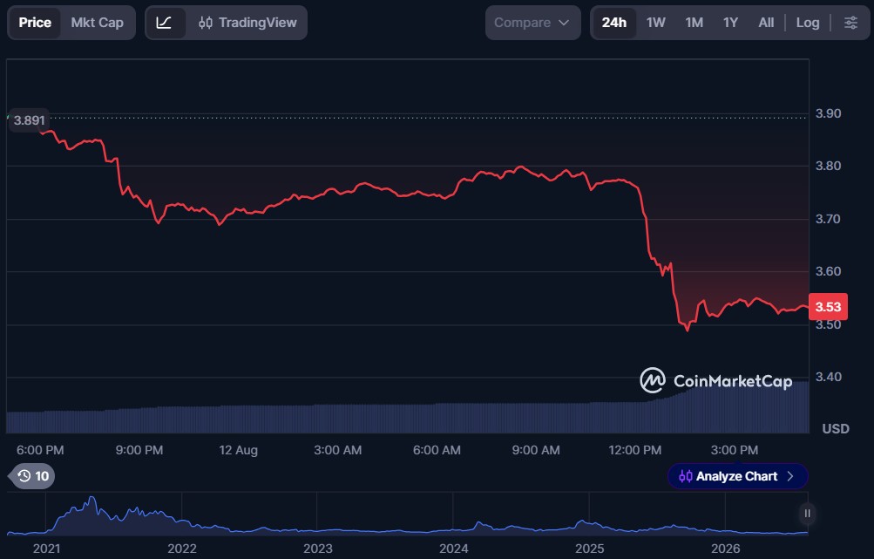This screenshot has width=874, height=559.
Task: Toggle the Log scale option
Action: pyautogui.click(x=807, y=23)
